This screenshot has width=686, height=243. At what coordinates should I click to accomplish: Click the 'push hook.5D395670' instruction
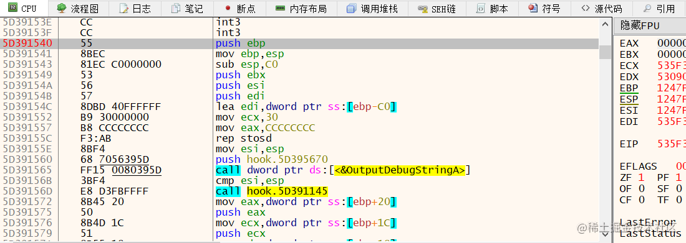[x=272, y=159]
